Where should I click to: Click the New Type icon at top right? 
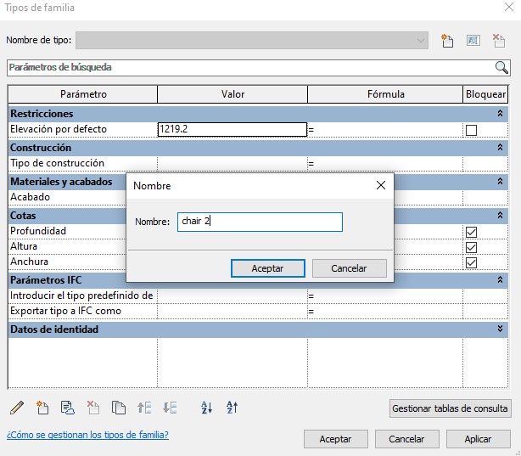[x=448, y=41]
